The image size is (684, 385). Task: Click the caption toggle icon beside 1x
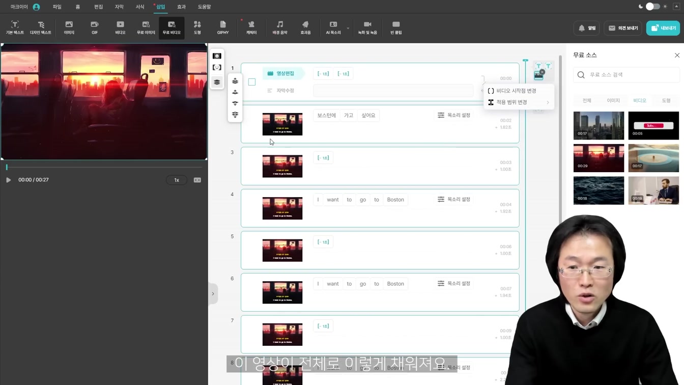point(197,180)
